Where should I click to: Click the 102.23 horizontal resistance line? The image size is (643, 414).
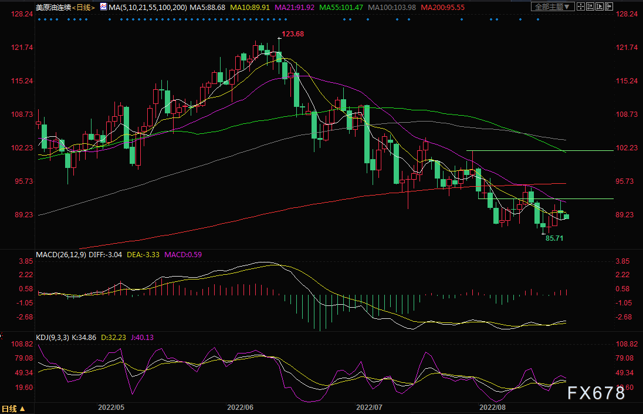[x=540, y=150]
